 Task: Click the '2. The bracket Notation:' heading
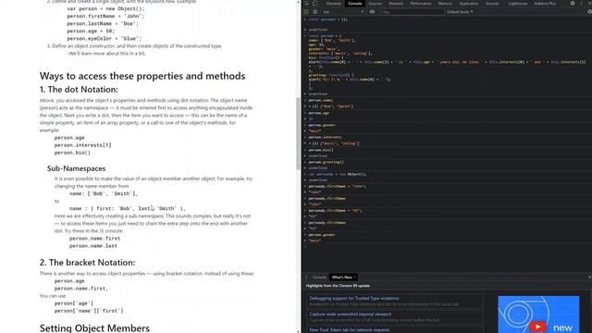coord(87,263)
